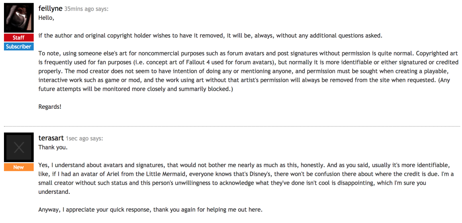
Task: Click the paragraph starting 'Yes, I understand'
Action: click(246, 178)
